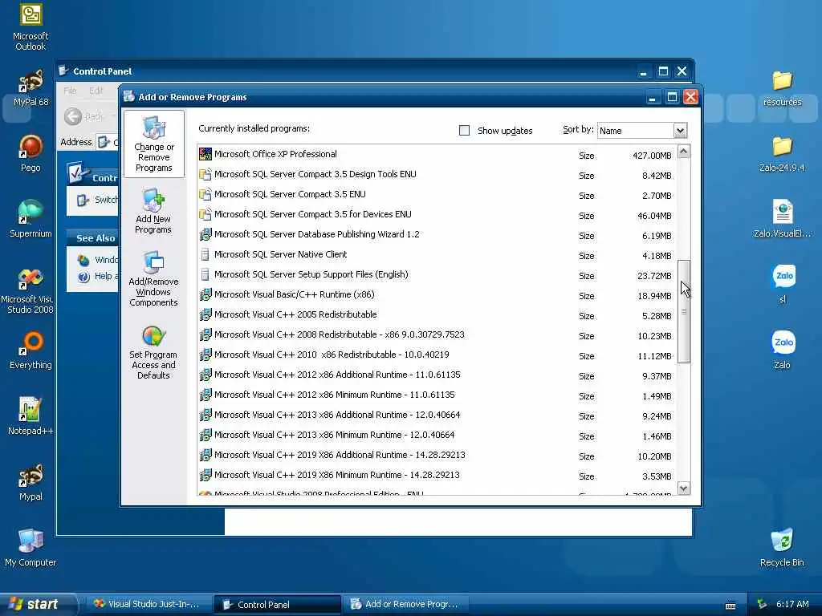Open Set Program Access and Defaults
This screenshot has width=822, height=616.
[x=153, y=352]
